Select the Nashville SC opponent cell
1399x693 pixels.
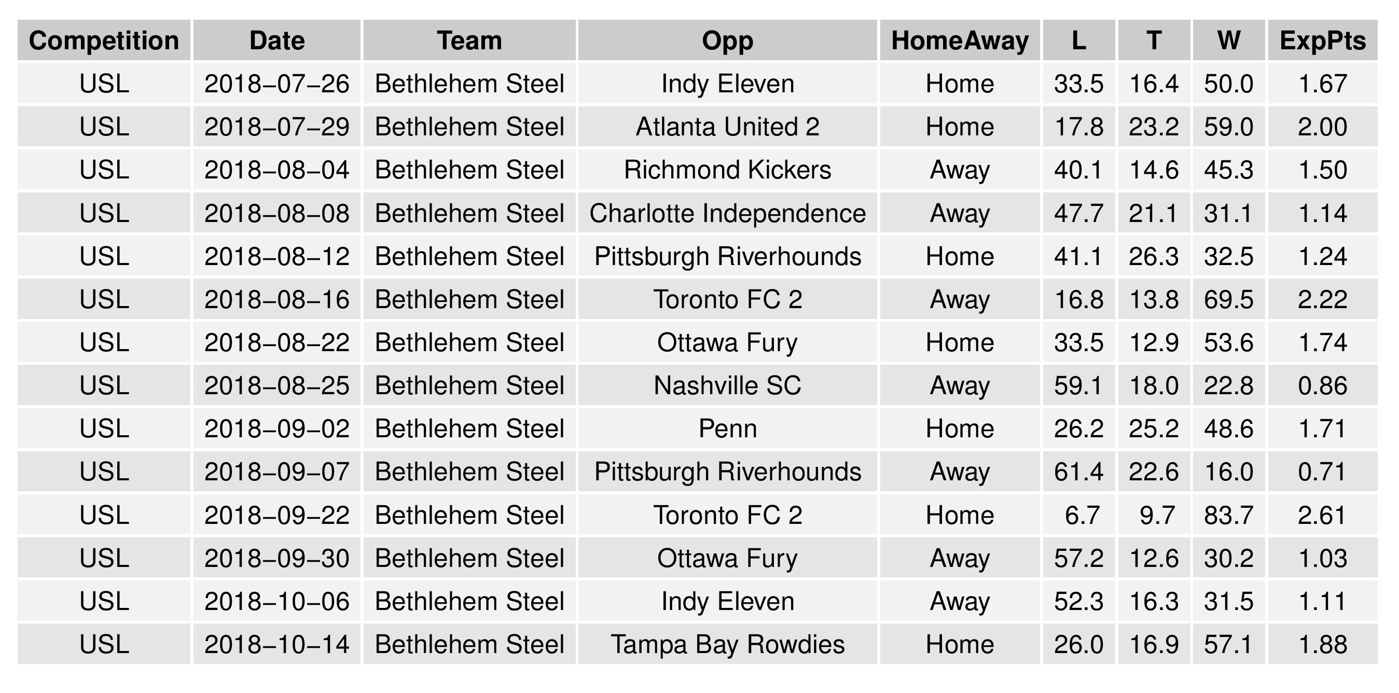click(x=727, y=385)
